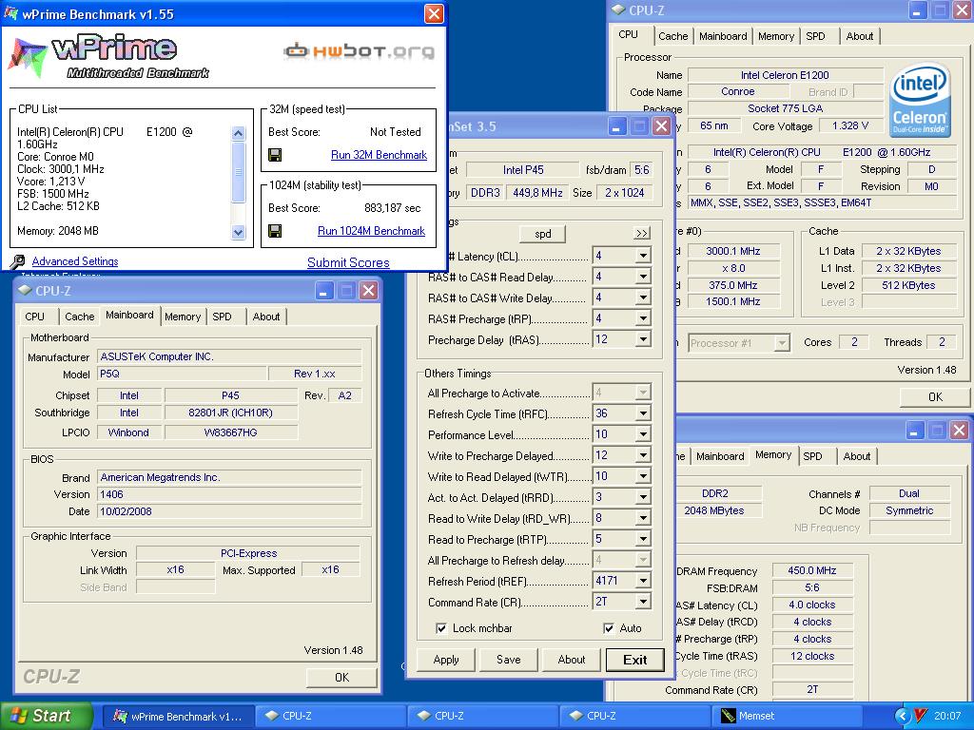Click the Model P5Q field
Image resolution: width=974 pixels, height=730 pixels.
tap(182, 374)
